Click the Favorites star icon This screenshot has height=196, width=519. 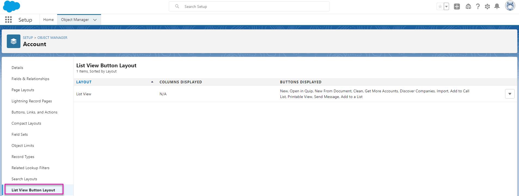click(x=440, y=7)
